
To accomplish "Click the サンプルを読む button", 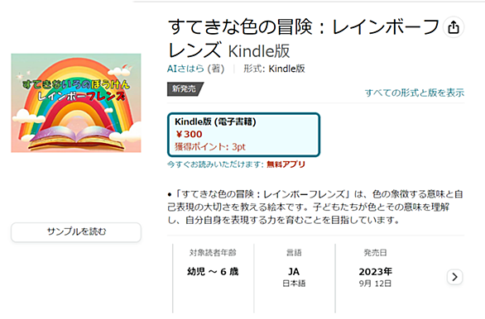I will pyautogui.click(x=76, y=231).
